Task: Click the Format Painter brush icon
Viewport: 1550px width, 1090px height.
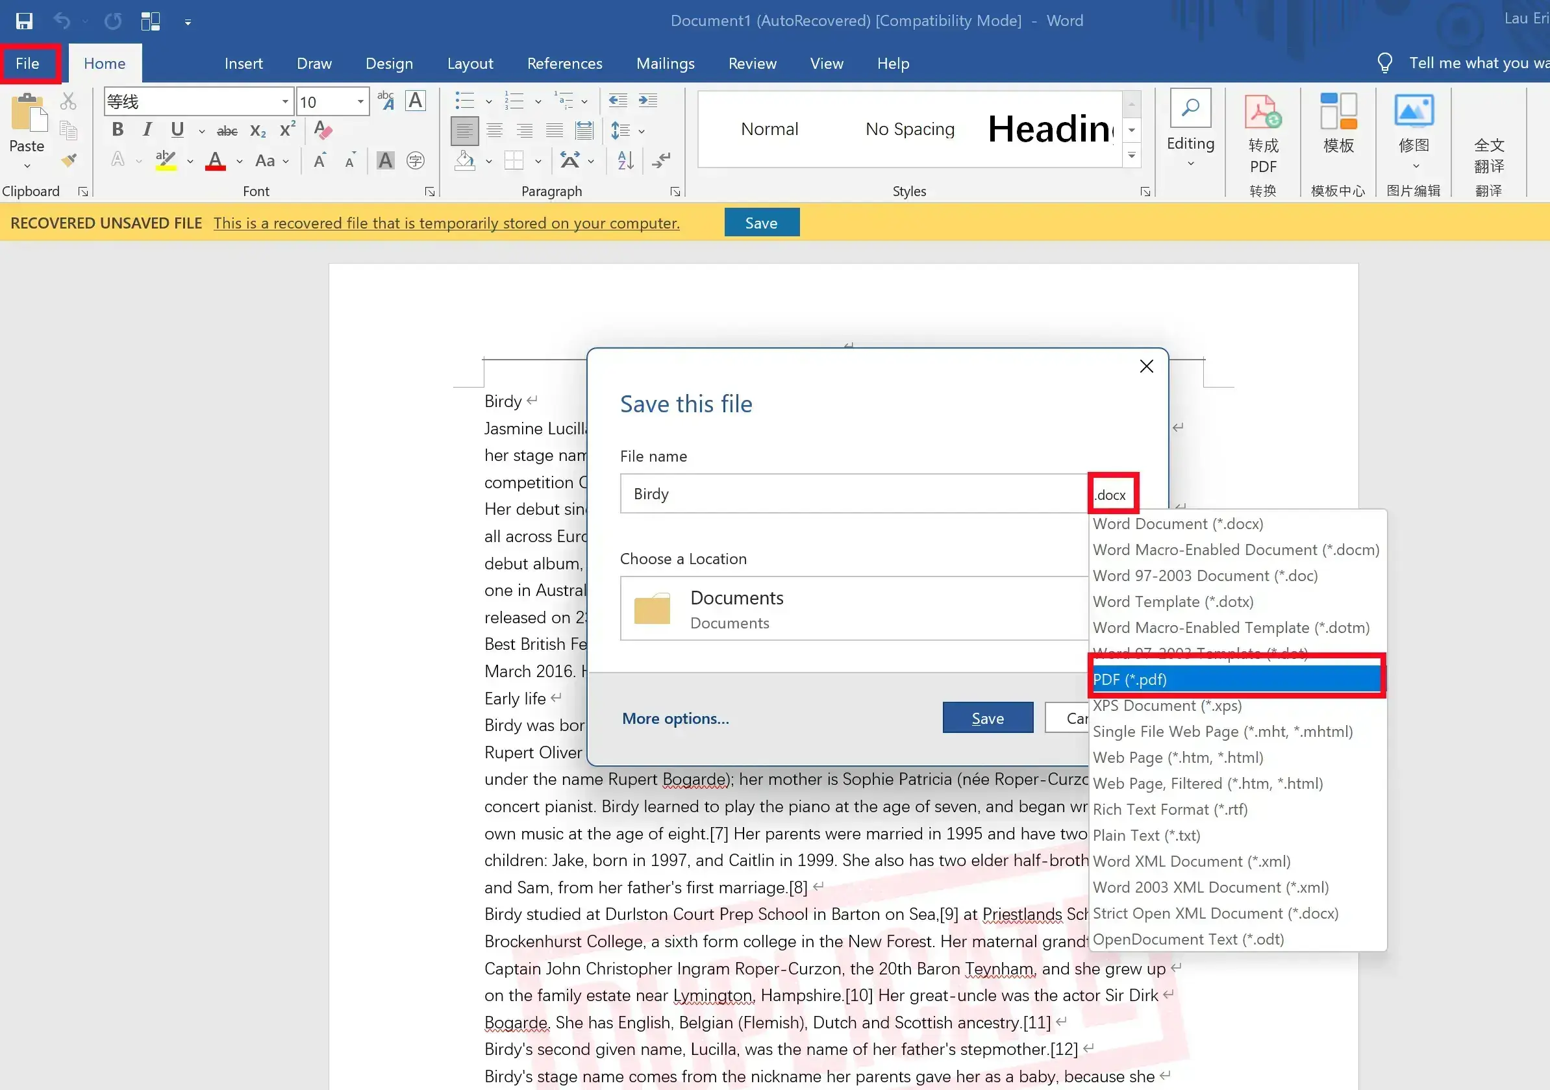Action: [68, 160]
